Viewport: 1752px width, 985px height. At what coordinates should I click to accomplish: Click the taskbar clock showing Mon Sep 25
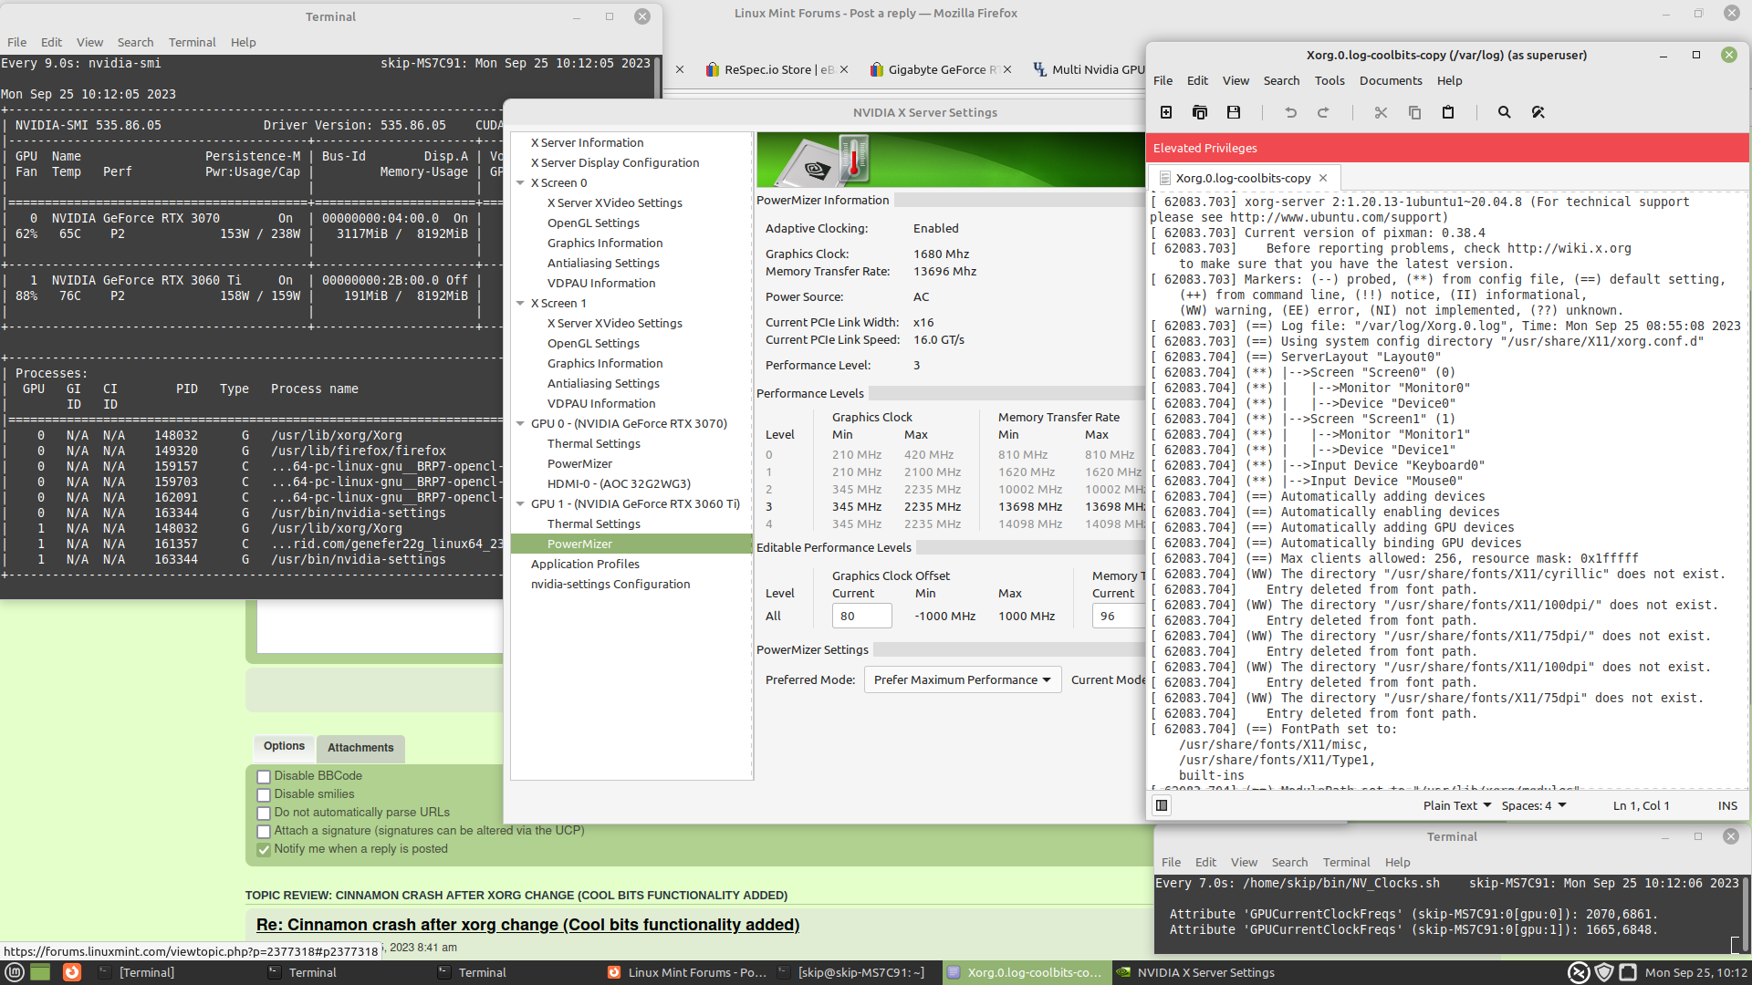[1696, 972]
